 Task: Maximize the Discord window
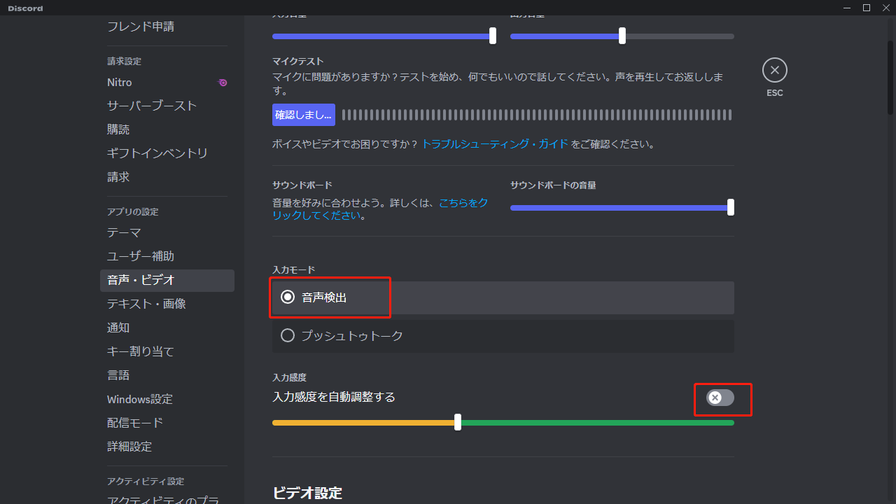tap(867, 8)
